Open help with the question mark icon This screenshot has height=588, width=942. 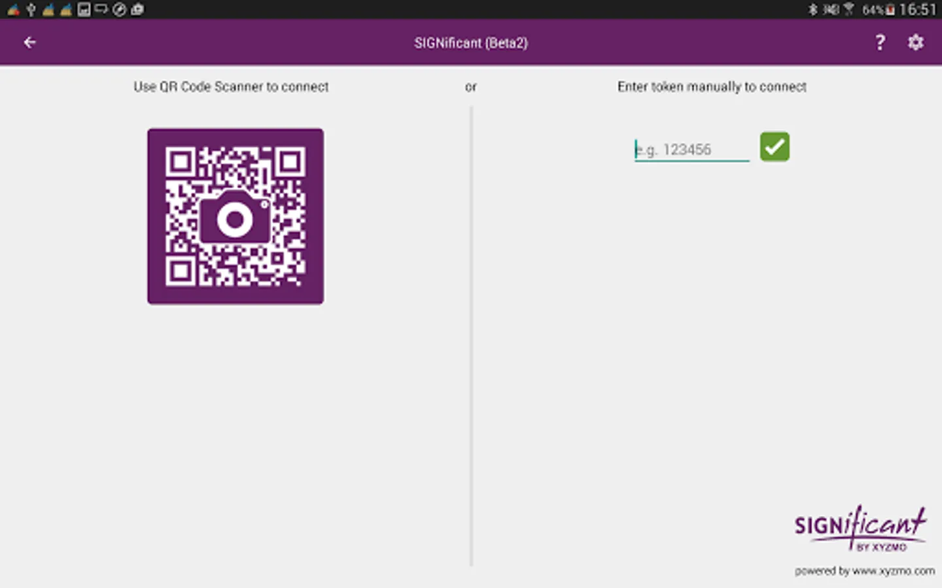coord(881,42)
